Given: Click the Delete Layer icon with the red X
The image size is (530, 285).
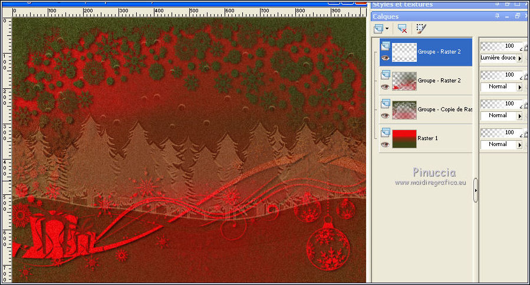Looking at the screenshot, I should click(x=402, y=29).
